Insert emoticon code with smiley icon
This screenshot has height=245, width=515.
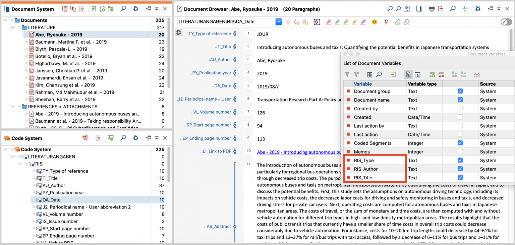pos(375,22)
